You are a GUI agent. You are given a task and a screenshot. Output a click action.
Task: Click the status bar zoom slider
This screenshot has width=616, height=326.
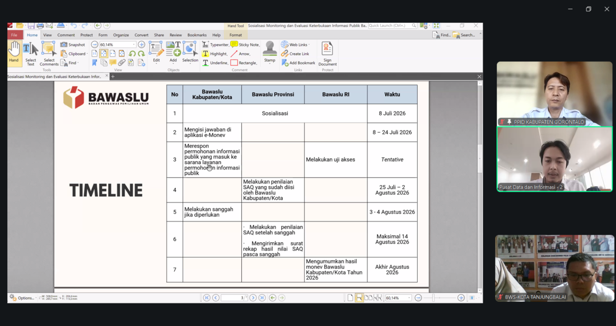[439, 297]
